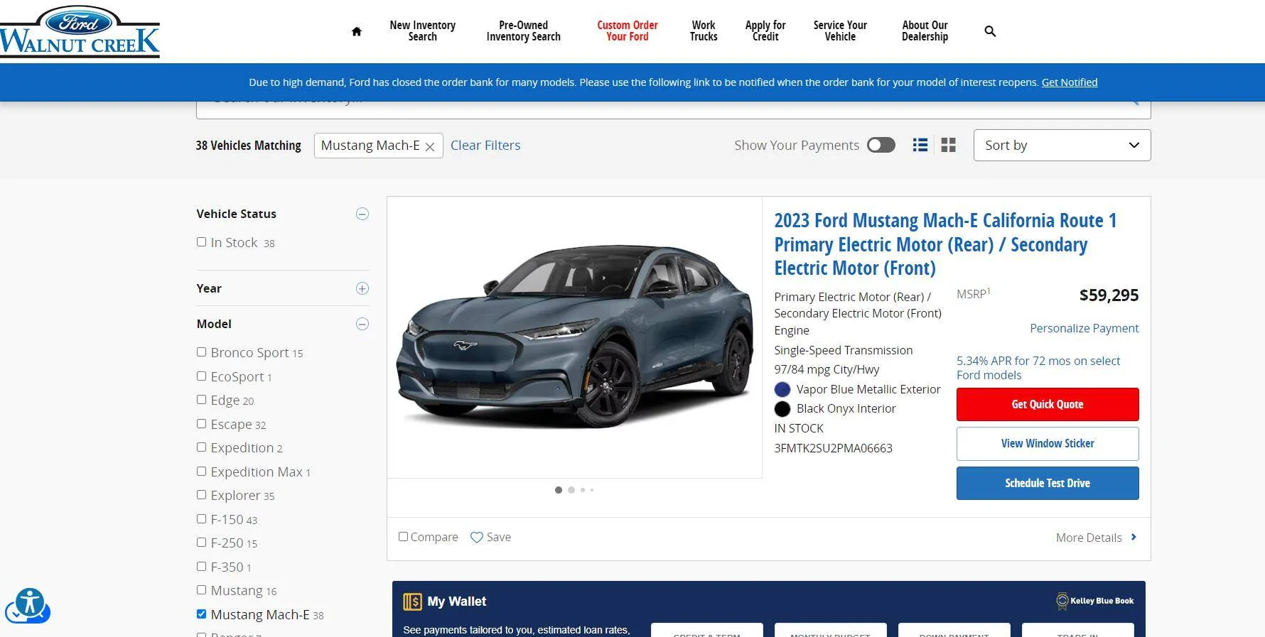Click the $59,295 MSRP price

(1109, 295)
